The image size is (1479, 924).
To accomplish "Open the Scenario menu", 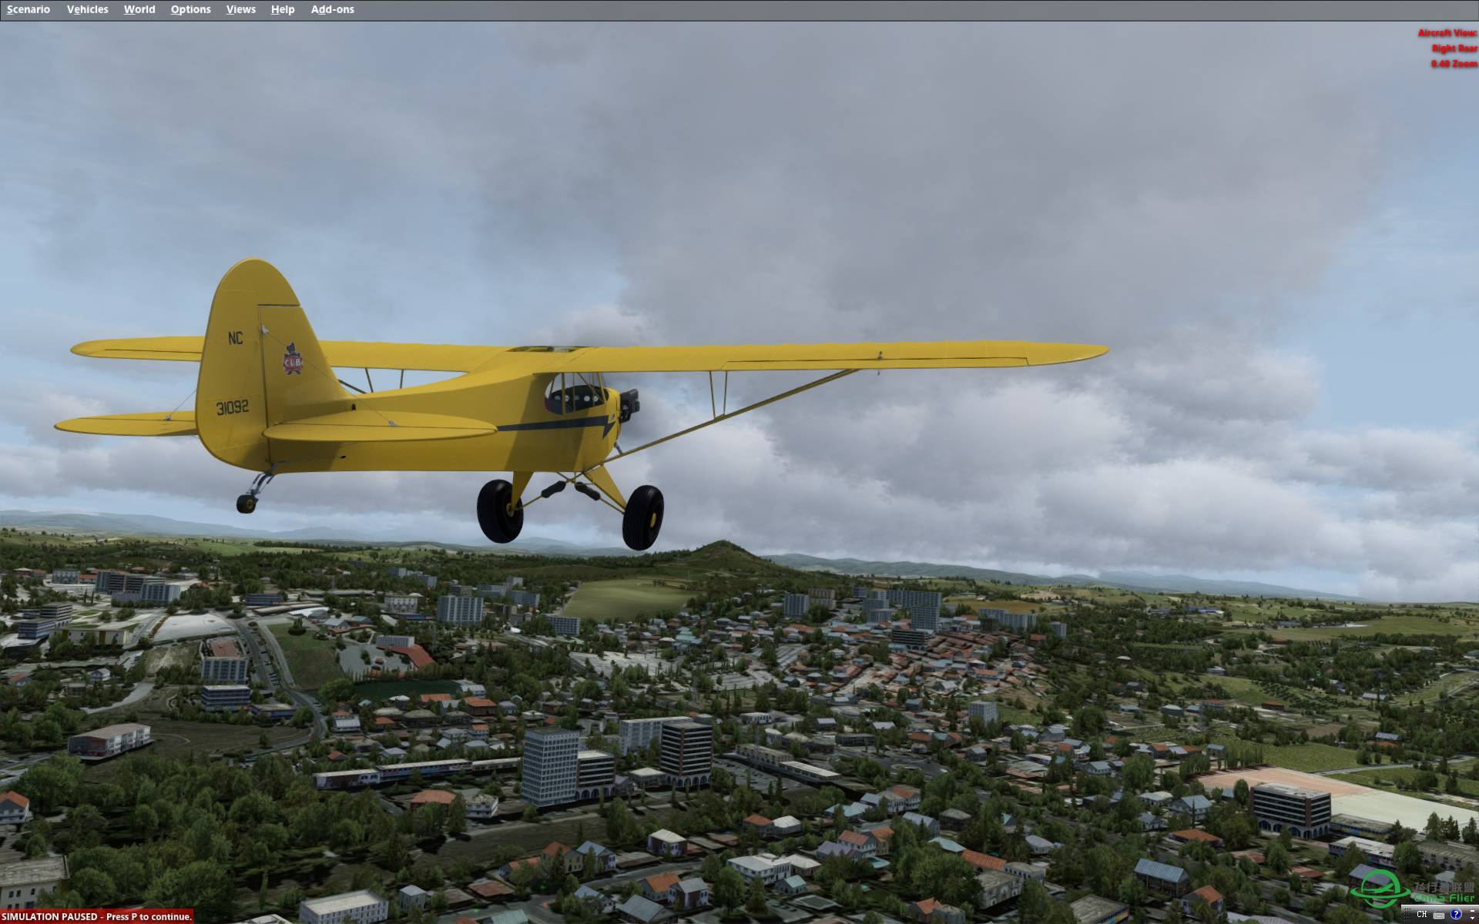I will [29, 9].
